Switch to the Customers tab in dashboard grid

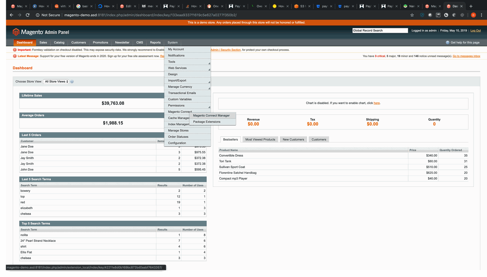(x=319, y=139)
